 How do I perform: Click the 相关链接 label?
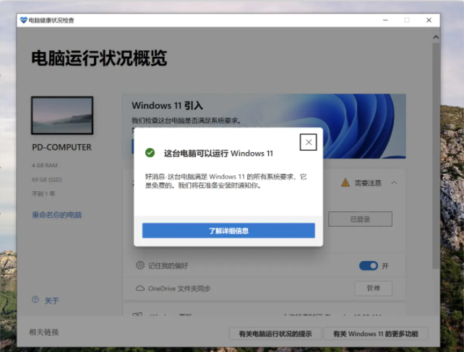pos(44,333)
